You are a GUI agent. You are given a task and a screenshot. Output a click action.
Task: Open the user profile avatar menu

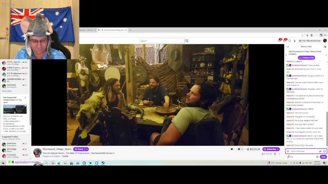(325, 41)
